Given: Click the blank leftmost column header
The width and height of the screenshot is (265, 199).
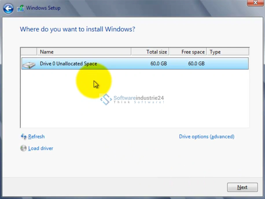Looking at the screenshot, I should tap(29, 52).
